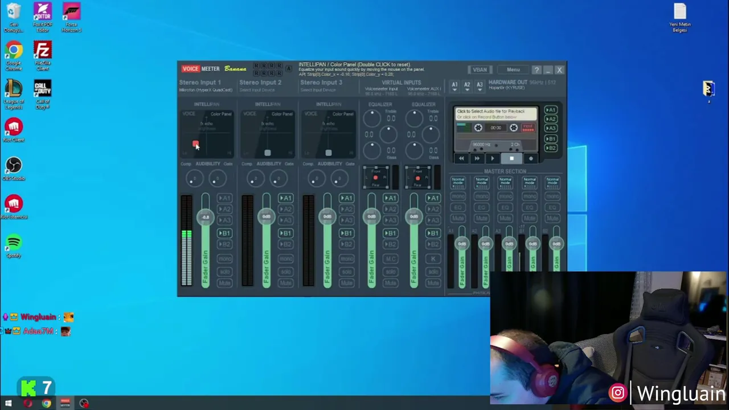The image size is (729, 410).
Task: Open the Recycle Bin desktop icon
Action: (14, 18)
